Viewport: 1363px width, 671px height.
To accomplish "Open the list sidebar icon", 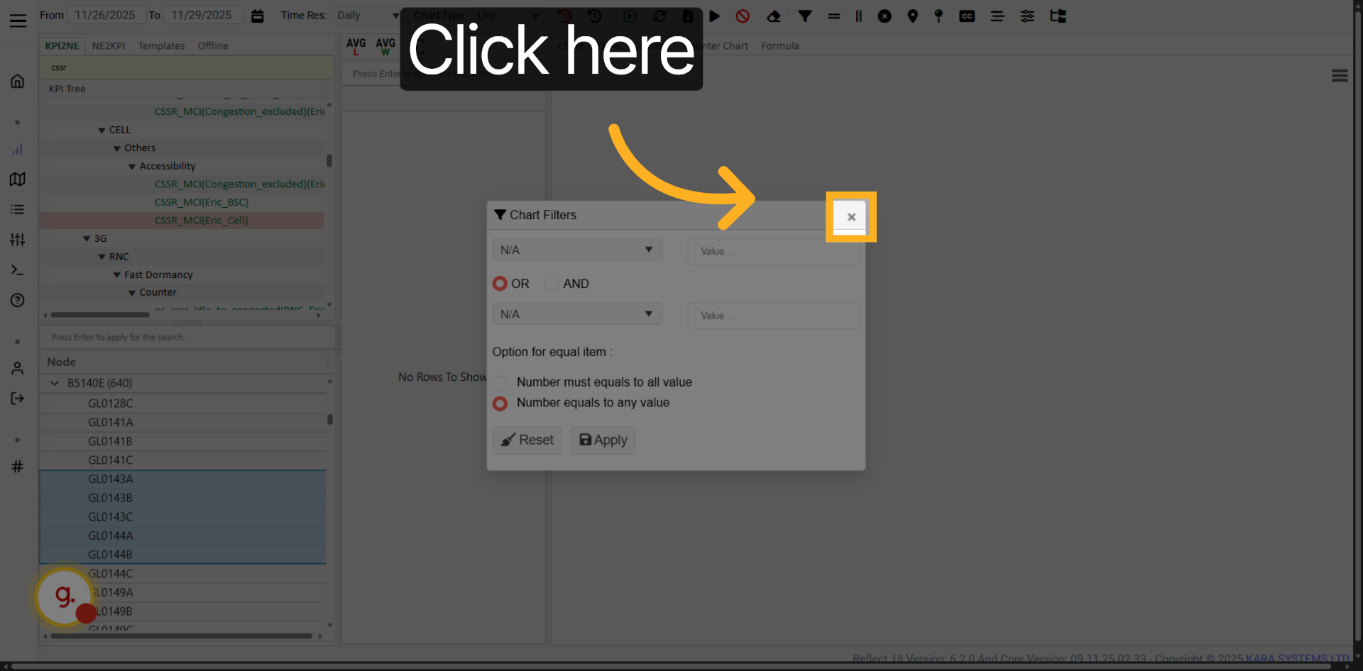I will (18, 209).
